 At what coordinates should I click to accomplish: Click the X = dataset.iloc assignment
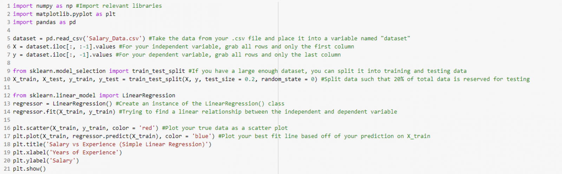click(x=64, y=47)
